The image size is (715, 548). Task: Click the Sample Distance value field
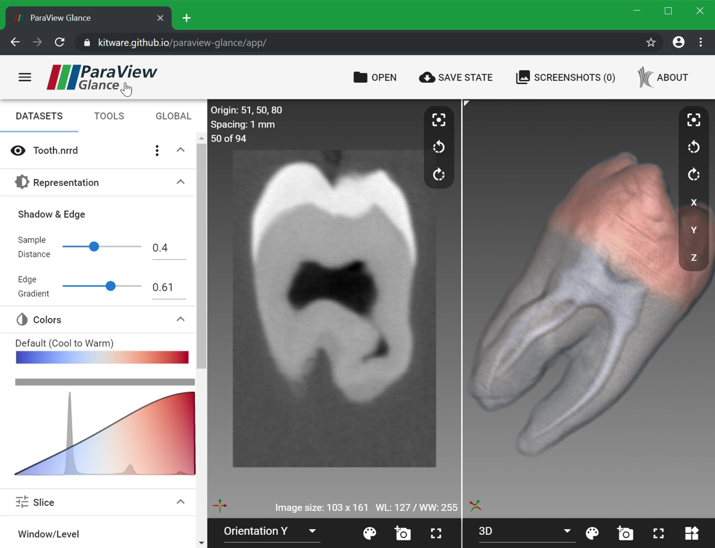point(168,248)
